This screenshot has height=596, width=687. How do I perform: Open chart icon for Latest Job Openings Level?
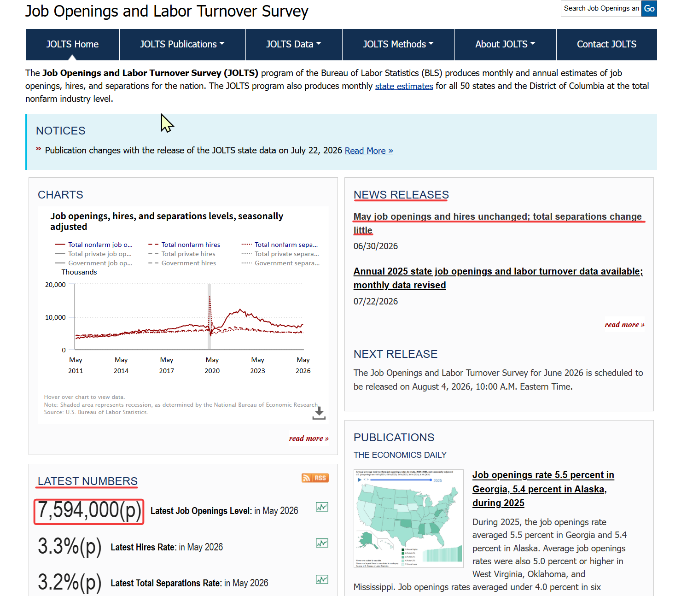322,507
